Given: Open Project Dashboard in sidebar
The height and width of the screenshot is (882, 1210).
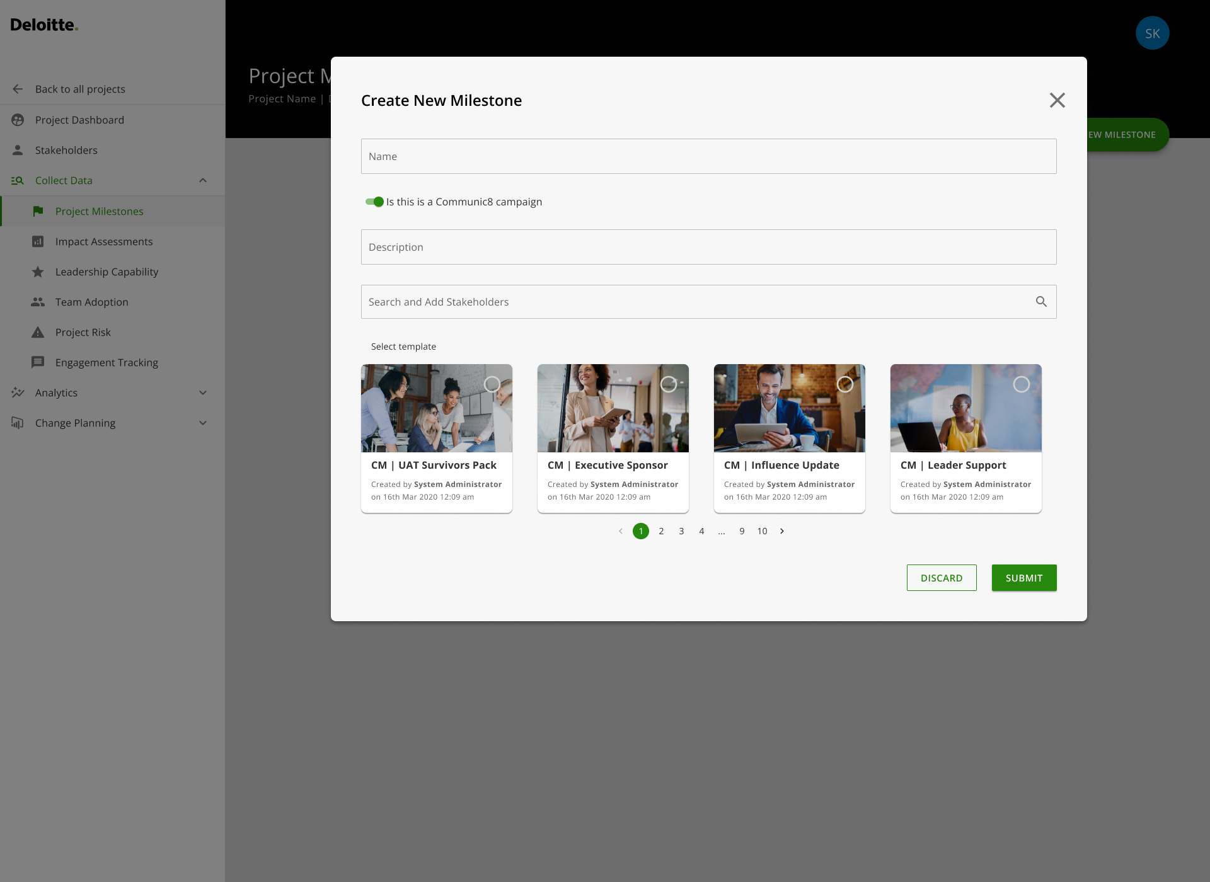Looking at the screenshot, I should click(79, 120).
